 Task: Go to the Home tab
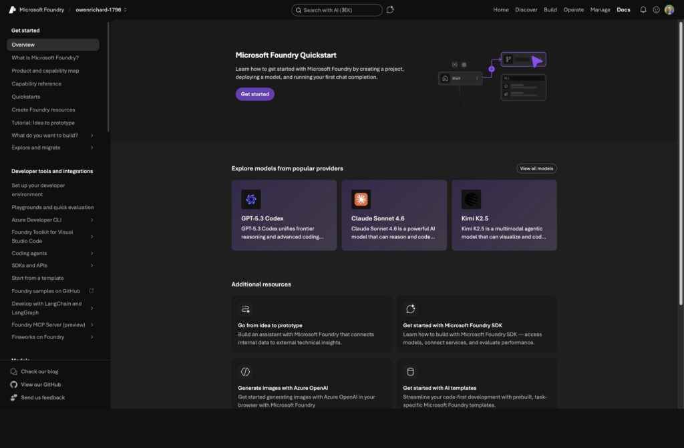click(501, 9)
